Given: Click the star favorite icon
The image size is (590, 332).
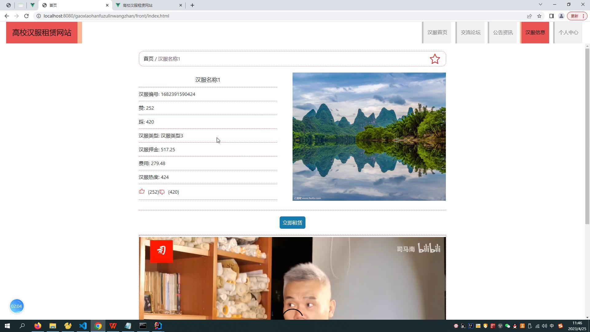Looking at the screenshot, I should point(435,59).
